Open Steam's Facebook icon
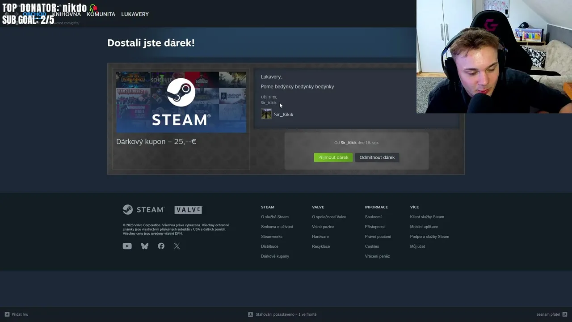 161,246
